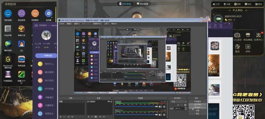Launch 穿越火线 CF game icon
The width and height of the screenshot is (265, 119).
(x=21, y=29)
